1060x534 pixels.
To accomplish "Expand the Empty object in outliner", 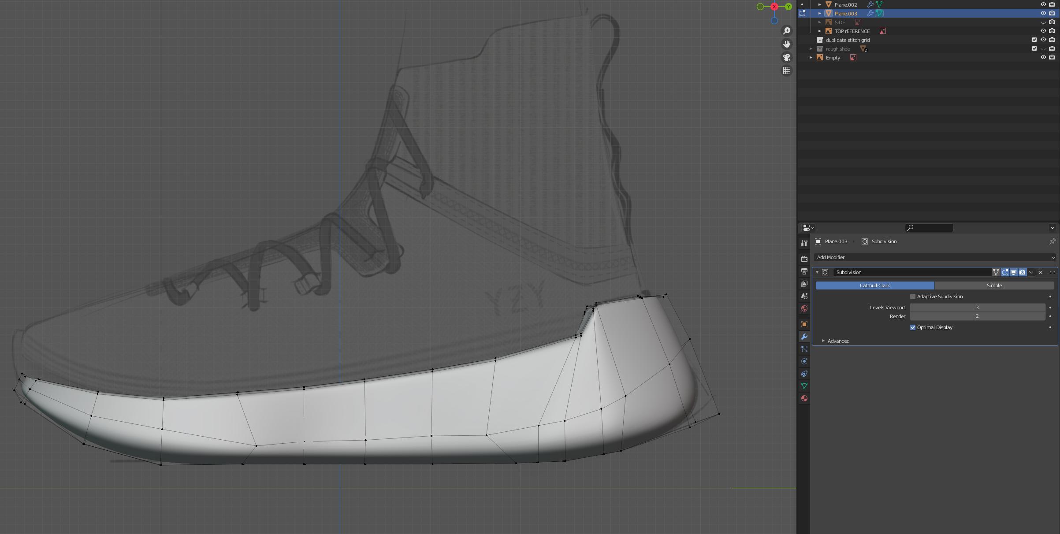I will (811, 58).
